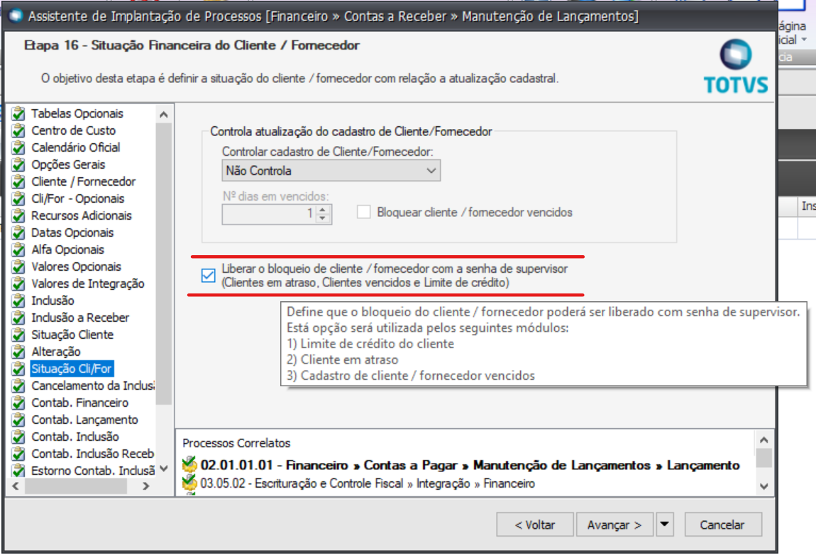This screenshot has height=555, width=816.
Task: Click the checkmark icon beside Contab. Financeiro
Action: 18,403
